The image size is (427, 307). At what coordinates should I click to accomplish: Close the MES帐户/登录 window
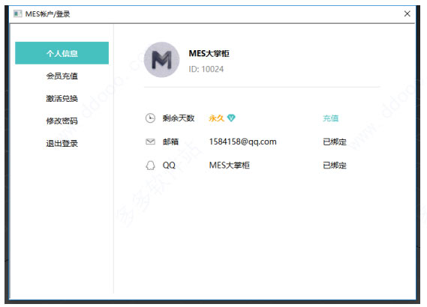pyautogui.click(x=407, y=13)
